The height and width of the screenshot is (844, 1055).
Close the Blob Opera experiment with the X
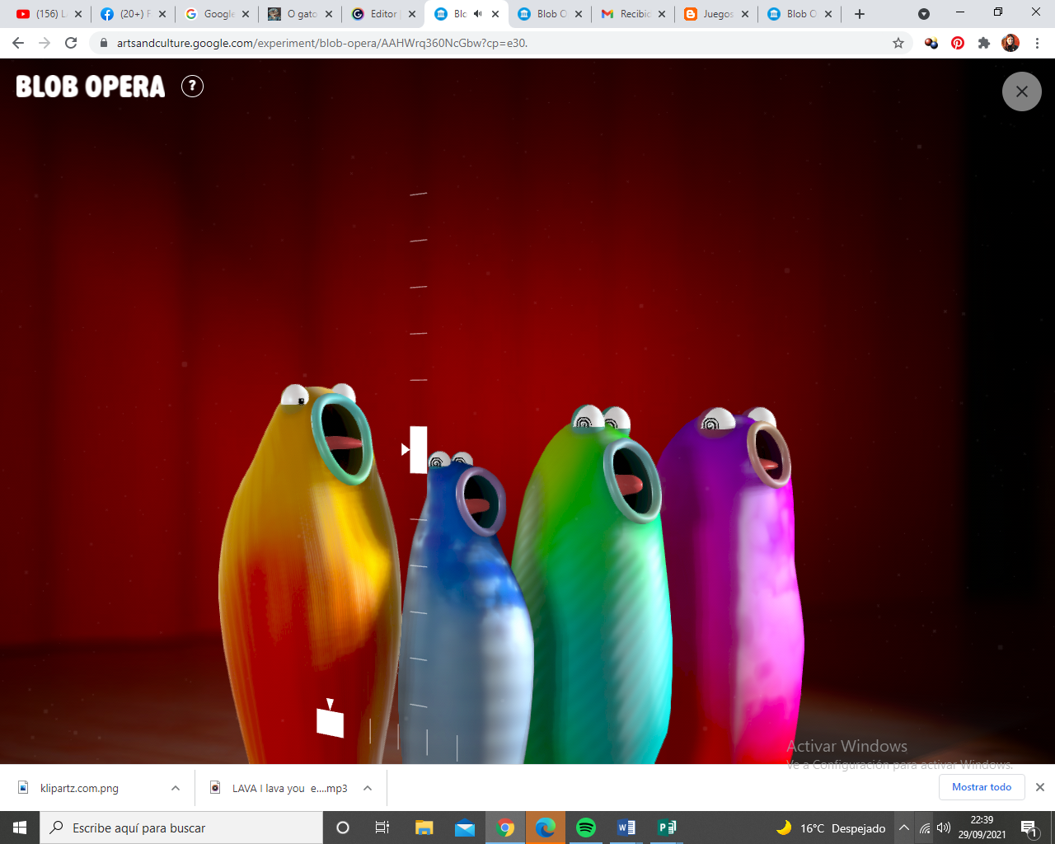[1021, 91]
